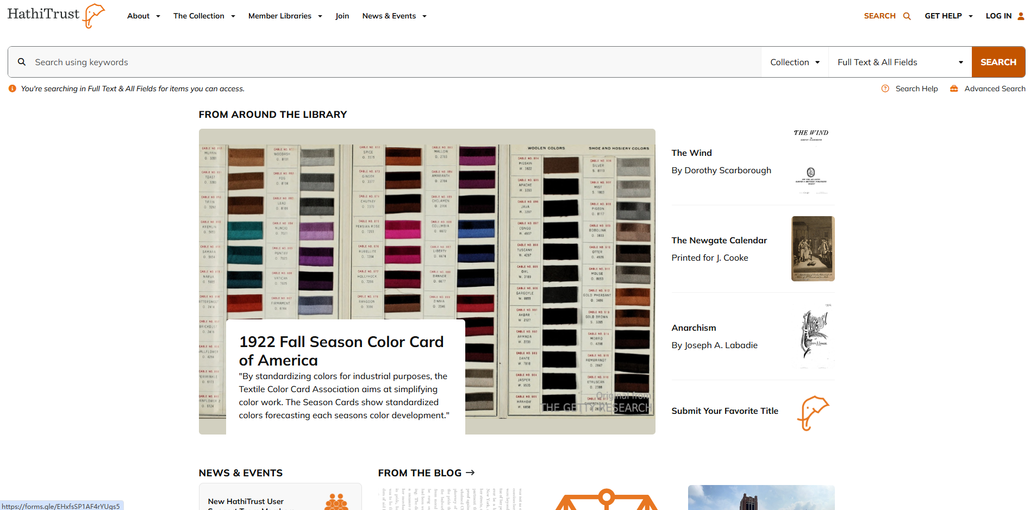Open The Wind title link
1030x510 pixels.
coord(691,153)
